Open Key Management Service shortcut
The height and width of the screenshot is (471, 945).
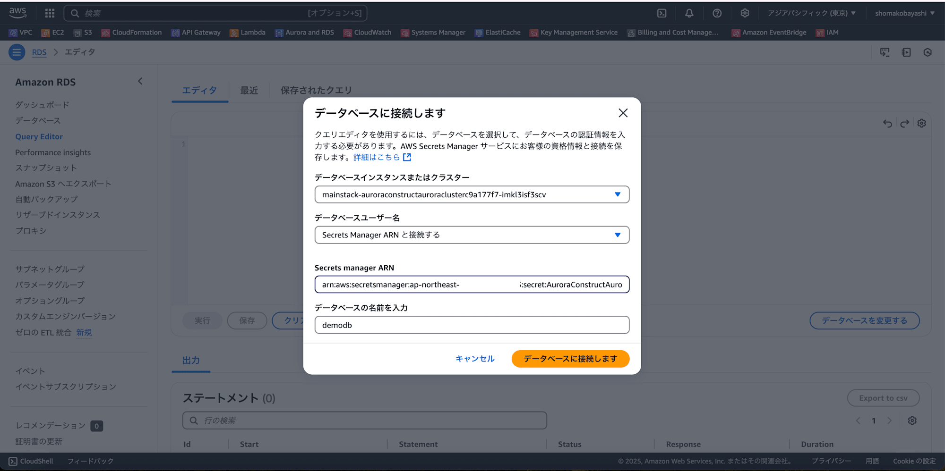[x=574, y=33]
